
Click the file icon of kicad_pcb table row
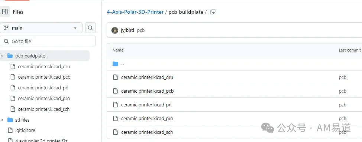[115, 91]
